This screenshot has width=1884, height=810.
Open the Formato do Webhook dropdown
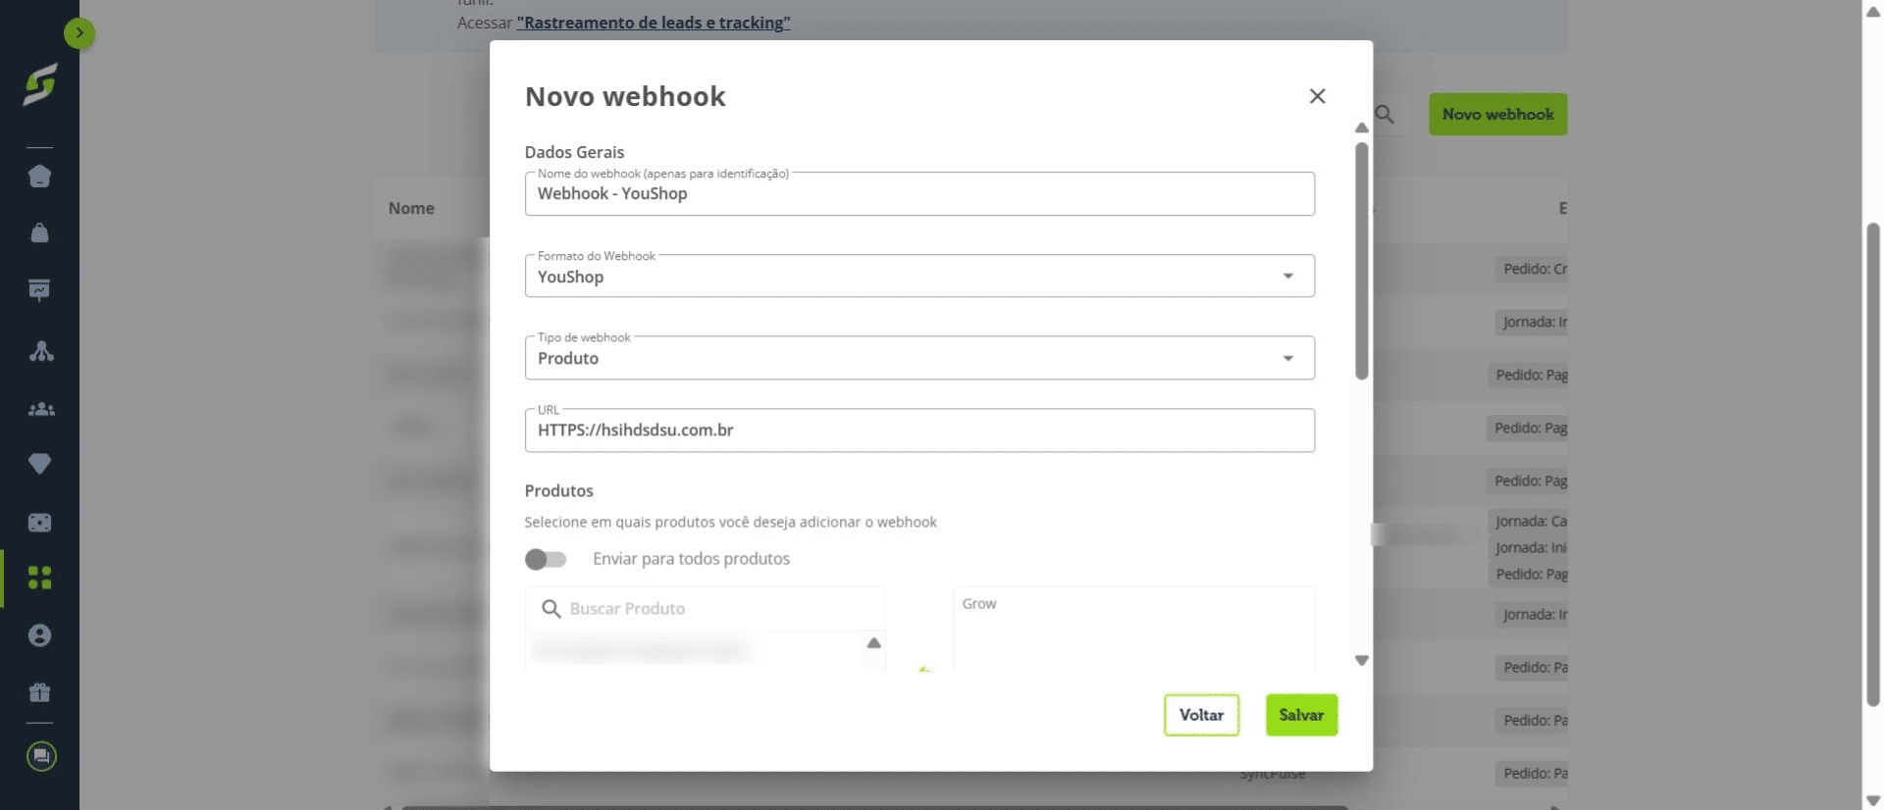pos(919,277)
